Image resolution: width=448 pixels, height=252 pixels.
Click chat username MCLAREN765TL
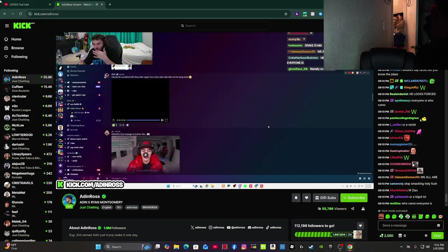pyautogui.click(x=416, y=81)
